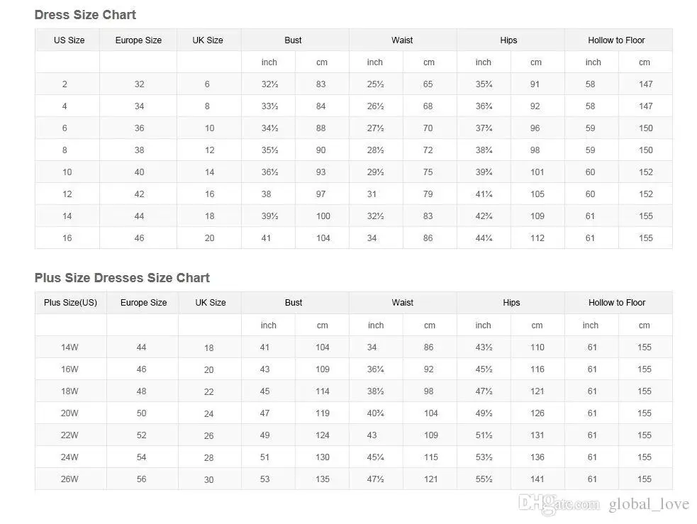Image resolution: width=697 pixels, height=524 pixels.
Task: Click the Bust header in the Dress Size Chart
Action: pyautogui.click(x=293, y=40)
